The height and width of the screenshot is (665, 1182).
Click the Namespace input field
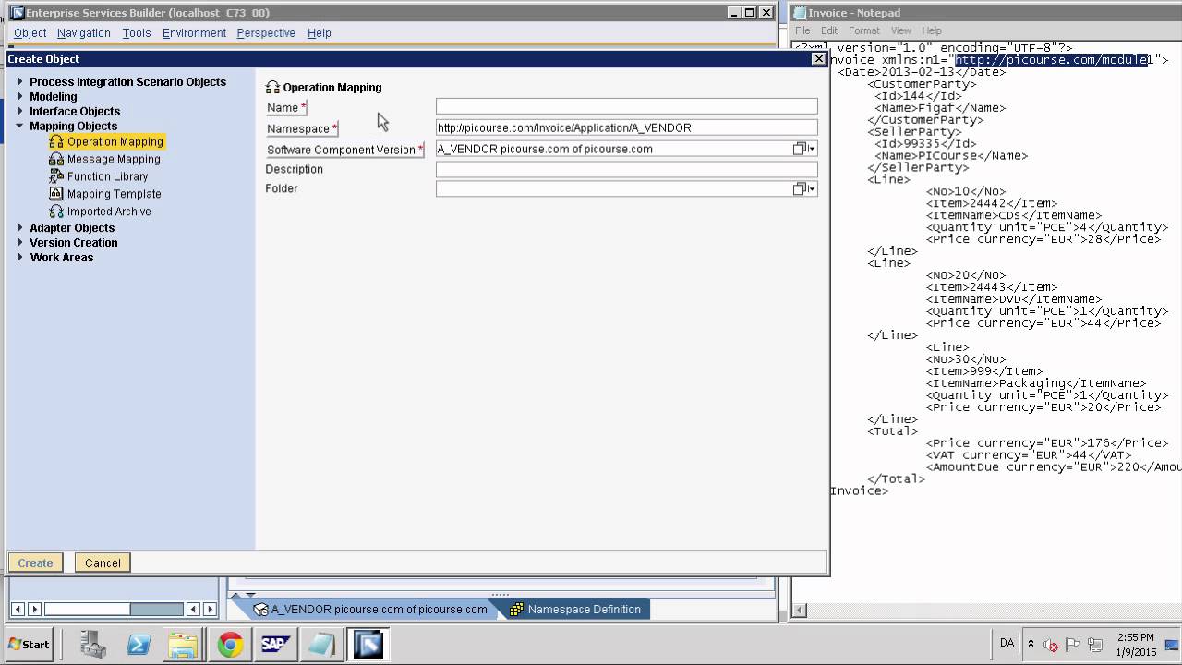(626, 127)
